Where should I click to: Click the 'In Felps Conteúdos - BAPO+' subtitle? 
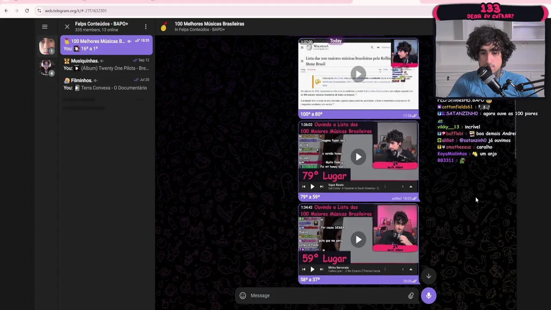(x=200, y=30)
